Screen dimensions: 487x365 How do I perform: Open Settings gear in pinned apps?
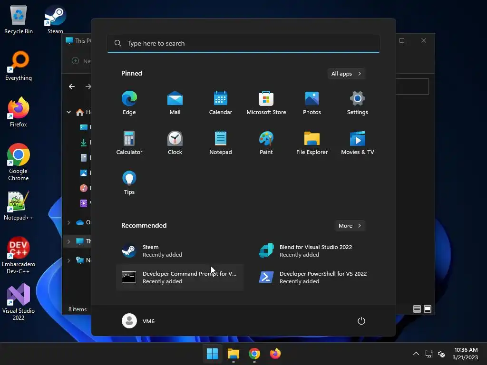click(358, 103)
